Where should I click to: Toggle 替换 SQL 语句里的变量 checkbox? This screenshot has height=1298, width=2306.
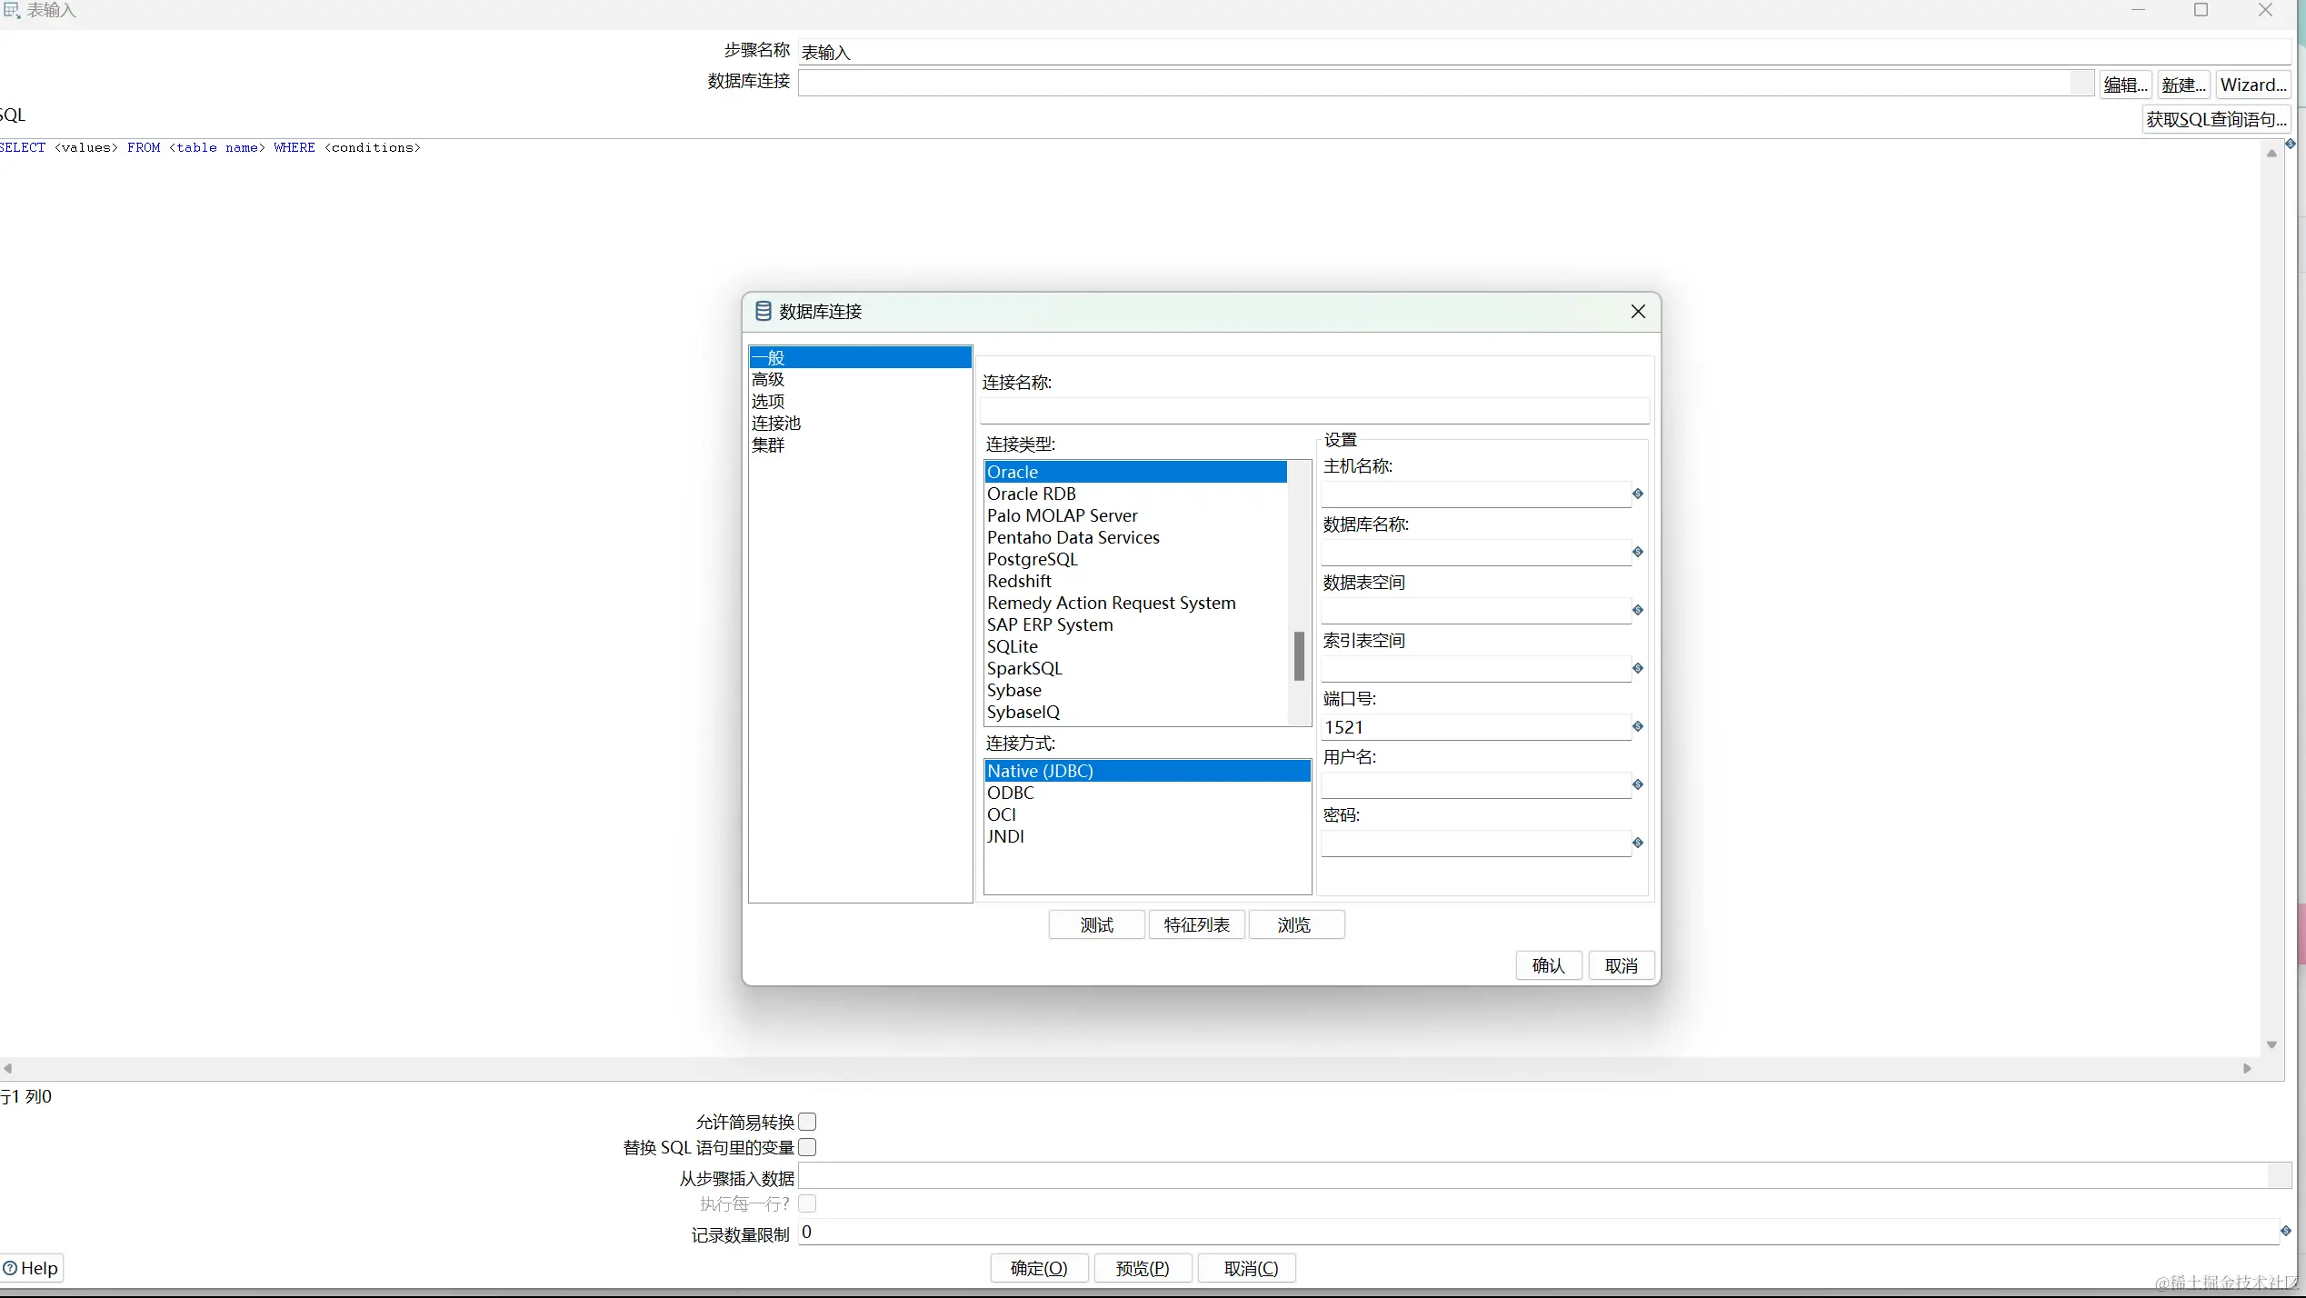coord(807,1147)
